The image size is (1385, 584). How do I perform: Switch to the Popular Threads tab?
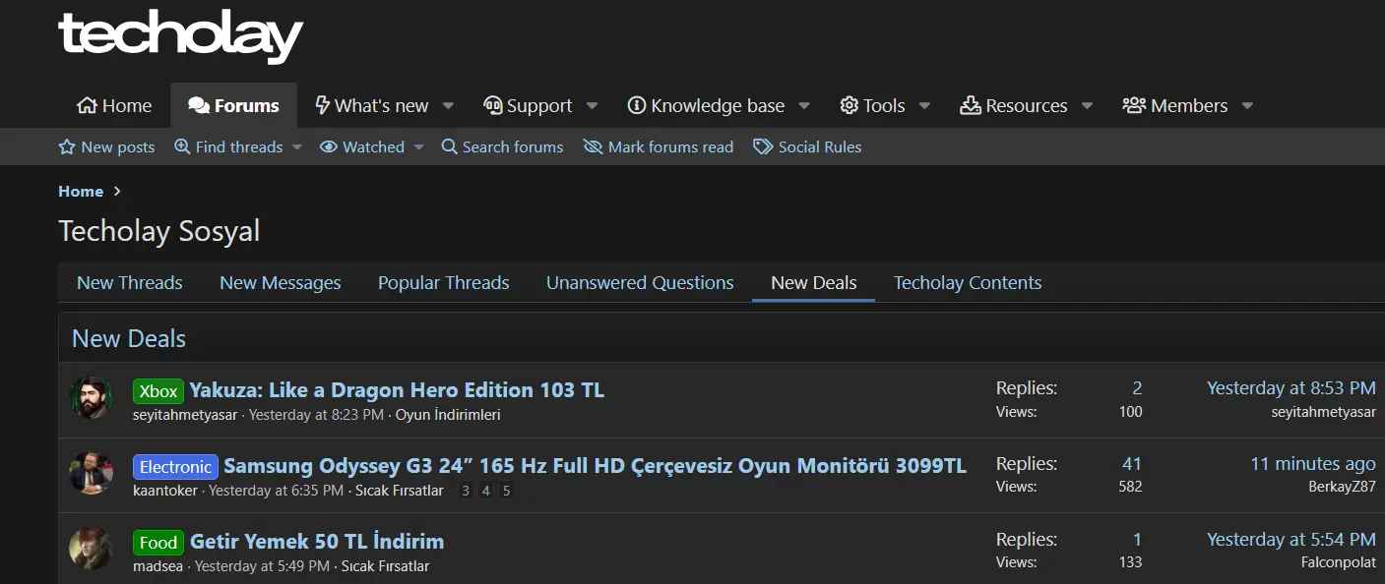[x=444, y=282]
